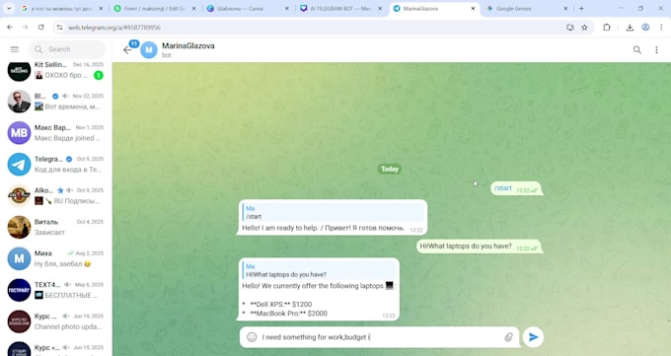Click install app icon in address bar
Viewport: 671px width, 356px height.
click(570, 28)
